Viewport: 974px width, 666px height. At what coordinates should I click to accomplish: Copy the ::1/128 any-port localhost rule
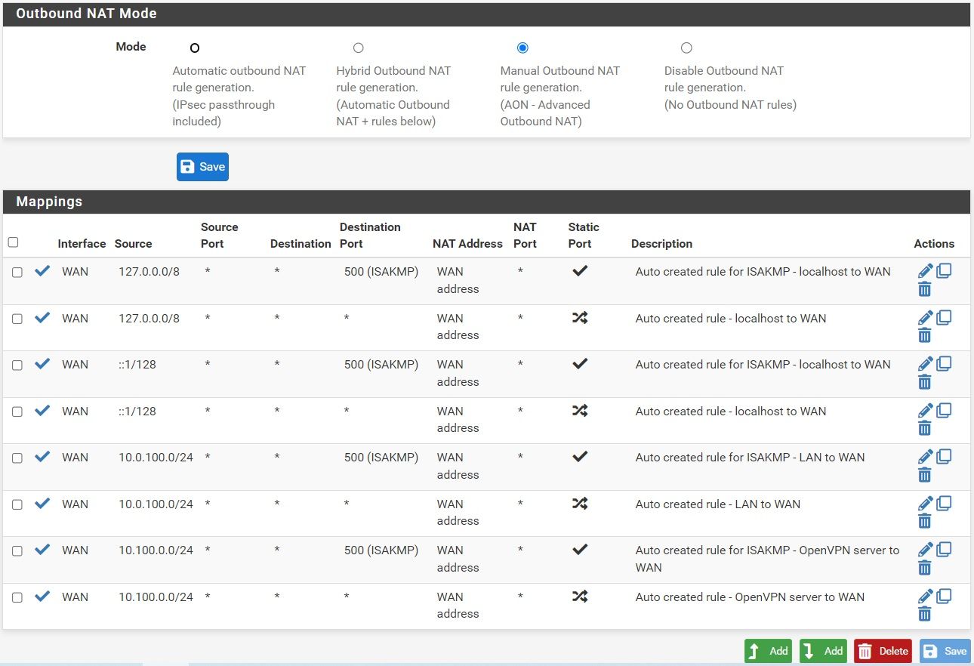[x=944, y=410]
